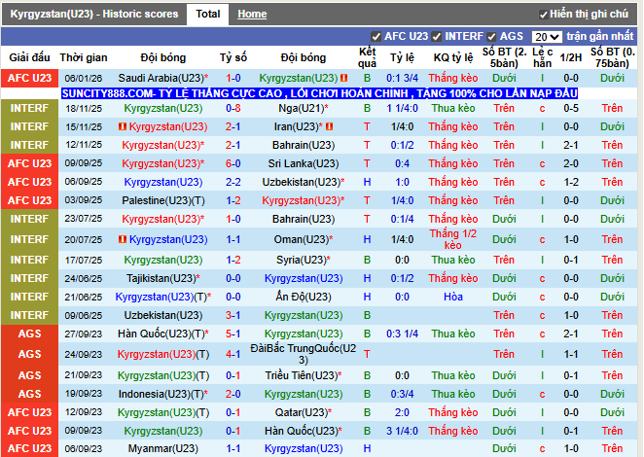Open Iran(U23) team link
Image resolution: width=644 pixels, height=457 pixels.
point(299,126)
